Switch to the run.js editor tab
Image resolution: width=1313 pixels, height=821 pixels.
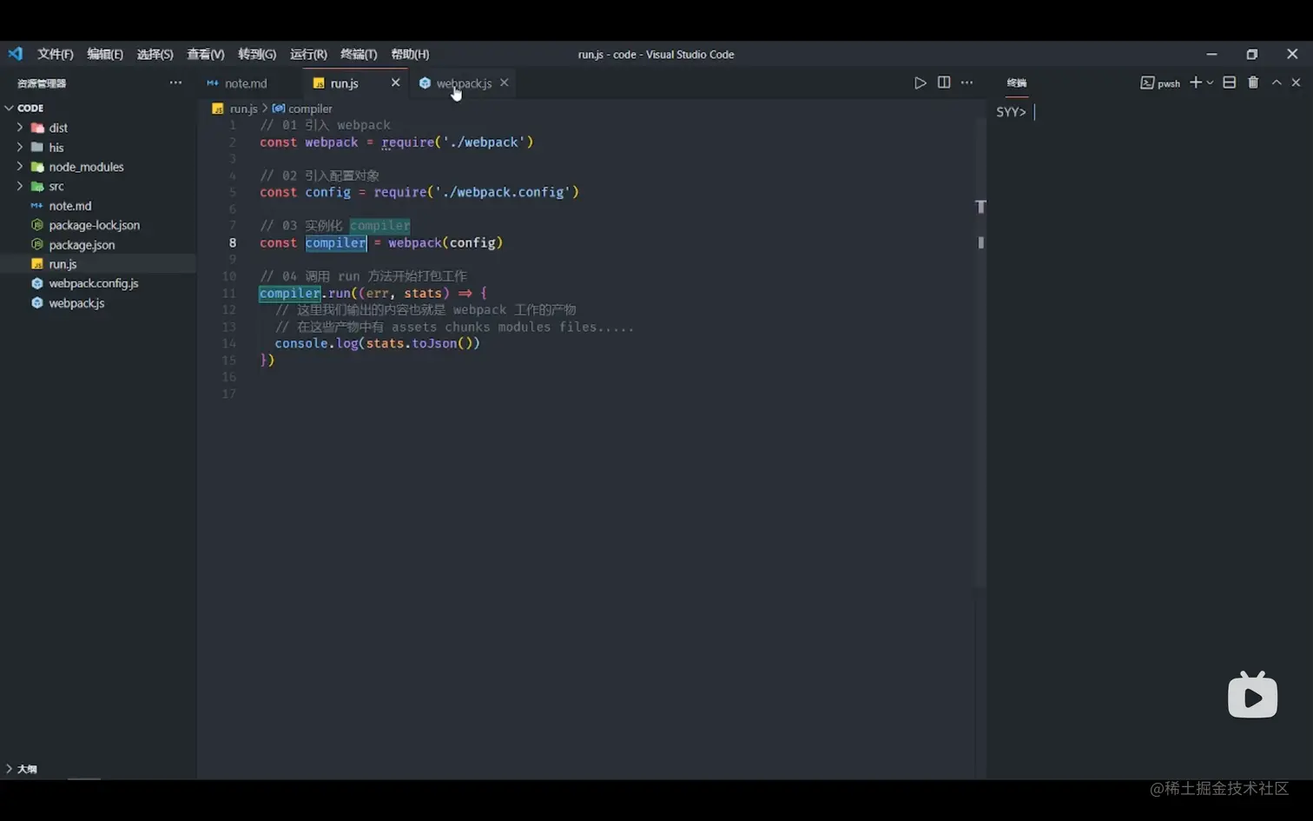(345, 83)
